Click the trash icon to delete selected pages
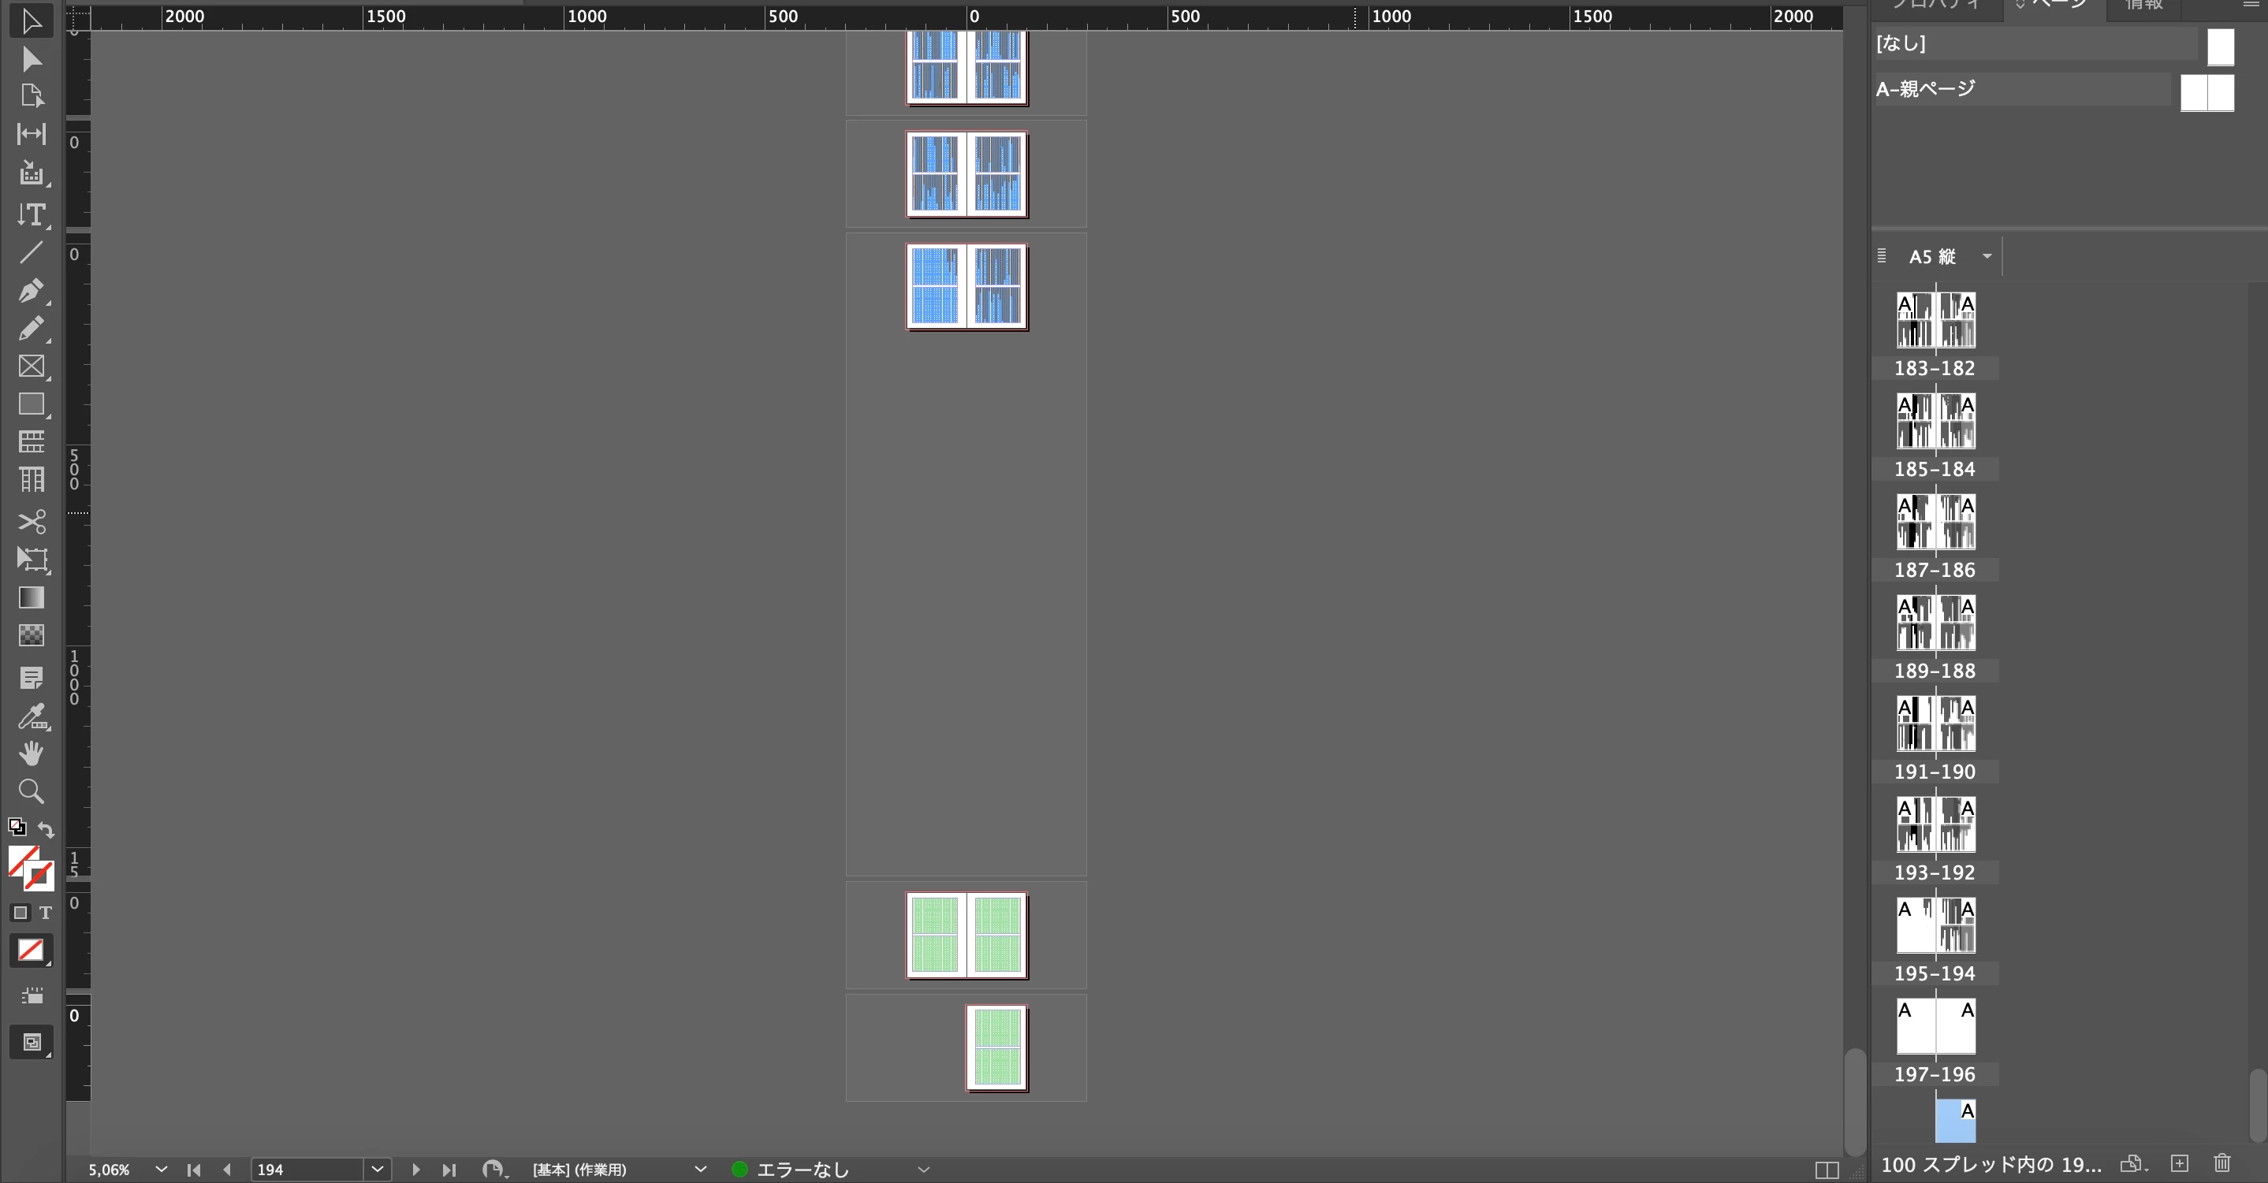The height and width of the screenshot is (1183, 2268). (2222, 1163)
